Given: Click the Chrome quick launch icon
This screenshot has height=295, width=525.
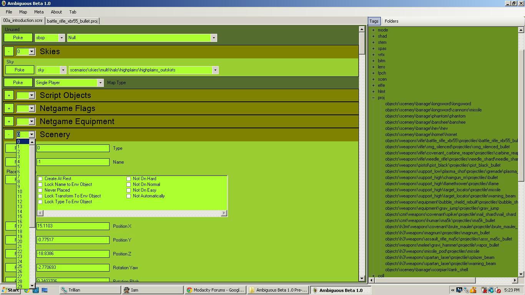Looking at the screenshot, I should (27, 290).
